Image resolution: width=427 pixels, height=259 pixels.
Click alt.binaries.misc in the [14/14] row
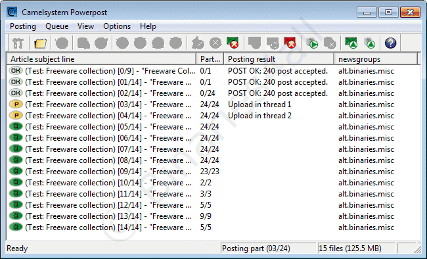click(366, 227)
